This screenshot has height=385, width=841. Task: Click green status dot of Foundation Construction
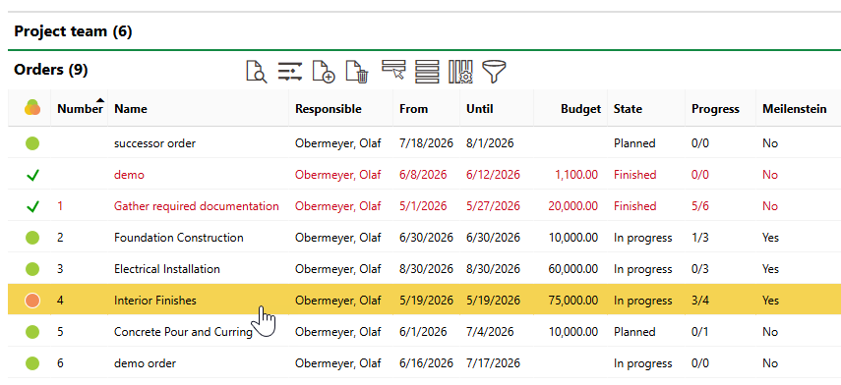(32, 238)
